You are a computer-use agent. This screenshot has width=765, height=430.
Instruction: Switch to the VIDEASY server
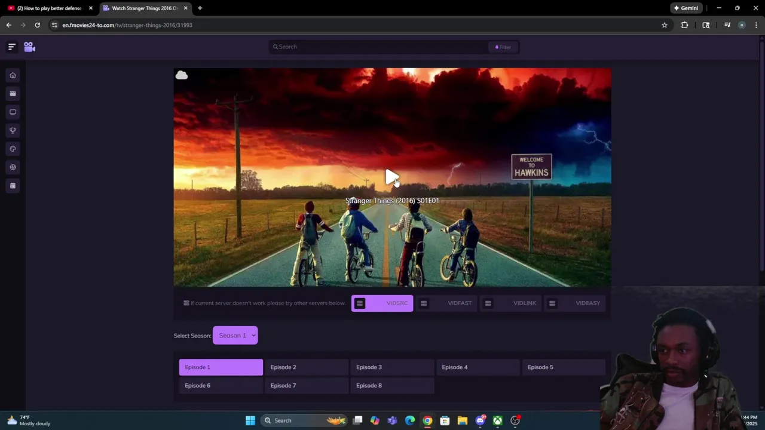tap(575, 303)
